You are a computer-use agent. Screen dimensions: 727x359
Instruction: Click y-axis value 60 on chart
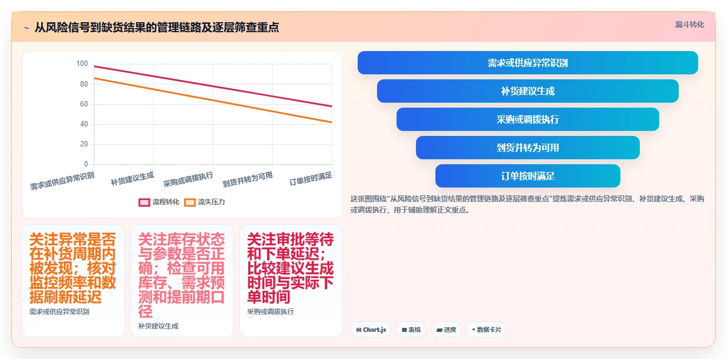point(84,104)
